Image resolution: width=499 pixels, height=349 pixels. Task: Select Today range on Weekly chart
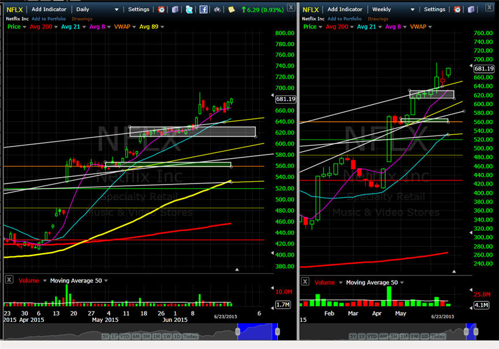pos(438,336)
